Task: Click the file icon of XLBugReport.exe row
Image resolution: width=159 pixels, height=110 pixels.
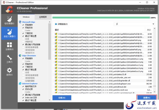Action: tap(56, 84)
